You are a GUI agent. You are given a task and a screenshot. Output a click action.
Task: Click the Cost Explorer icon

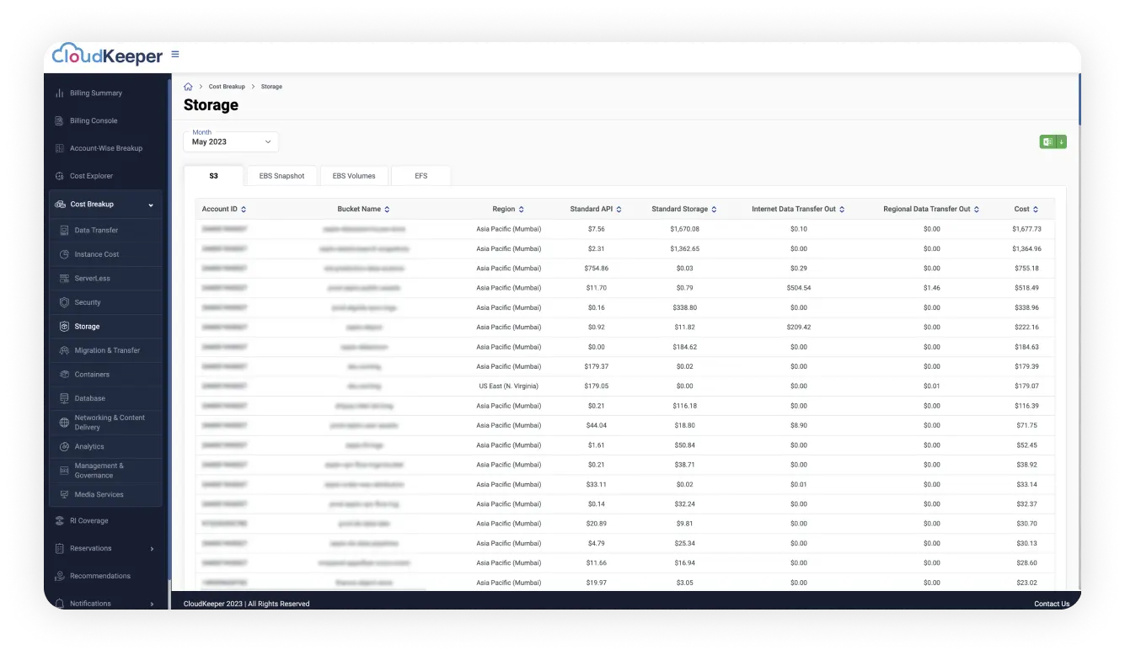60,177
